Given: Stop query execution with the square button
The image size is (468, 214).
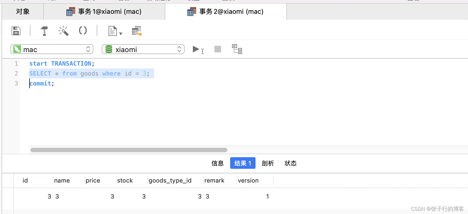Looking at the screenshot, I should pyautogui.click(x=218, y=49).
